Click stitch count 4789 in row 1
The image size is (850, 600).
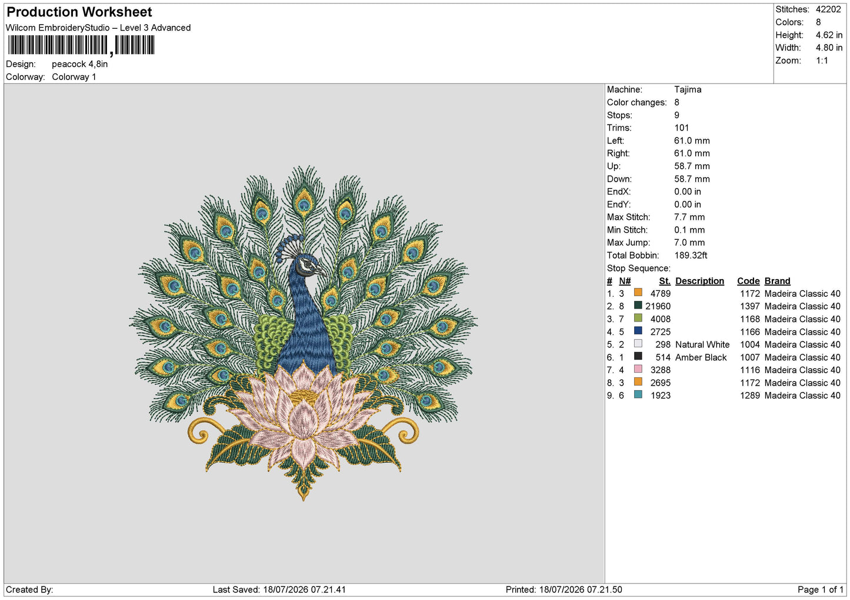coord(661,294)
